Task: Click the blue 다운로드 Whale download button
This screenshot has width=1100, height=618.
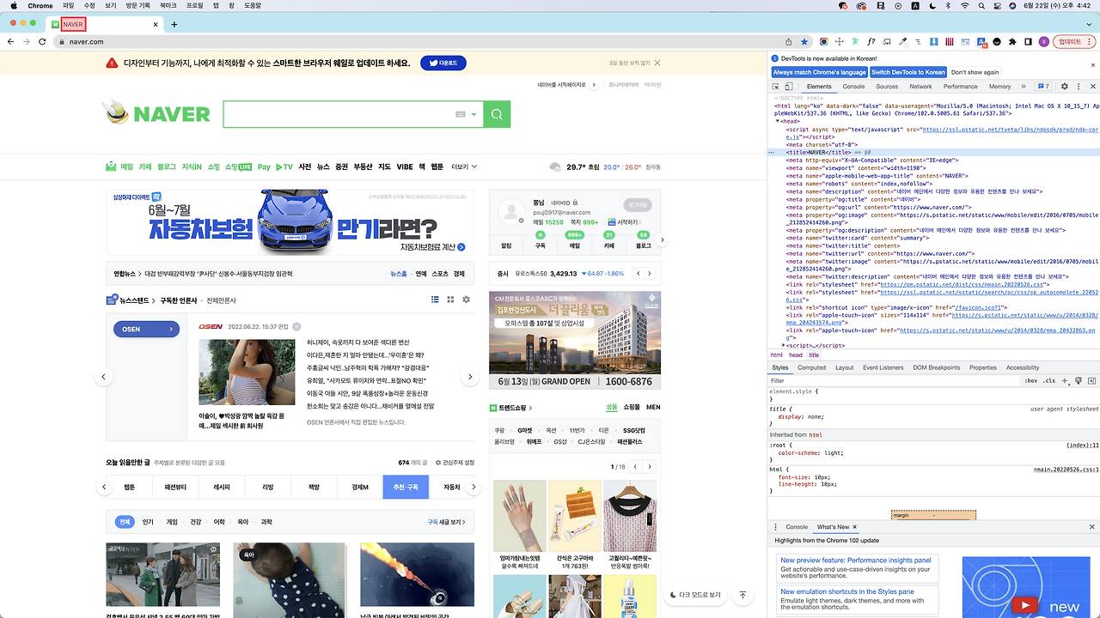Action: tap(443, 63)
